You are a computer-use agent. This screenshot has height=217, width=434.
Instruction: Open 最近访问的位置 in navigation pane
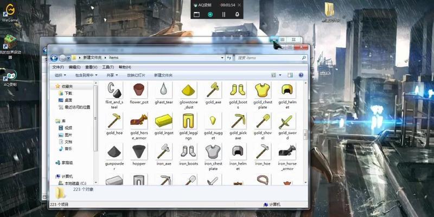pos(74,107)
